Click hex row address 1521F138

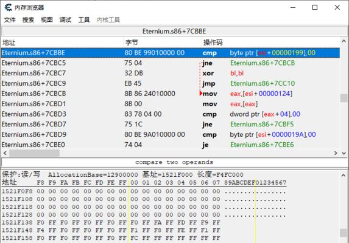(17, 222)
